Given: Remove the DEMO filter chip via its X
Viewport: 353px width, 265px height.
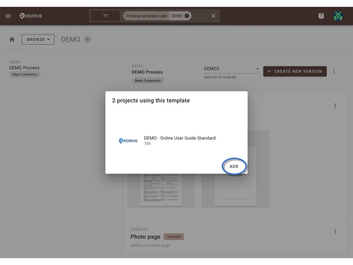Looking at the screenshot, I should pos(186,16).
